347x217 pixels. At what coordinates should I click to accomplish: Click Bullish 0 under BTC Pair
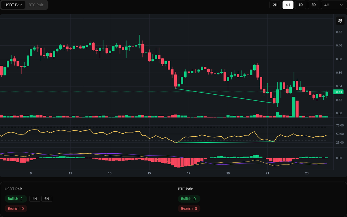point(189,199)
